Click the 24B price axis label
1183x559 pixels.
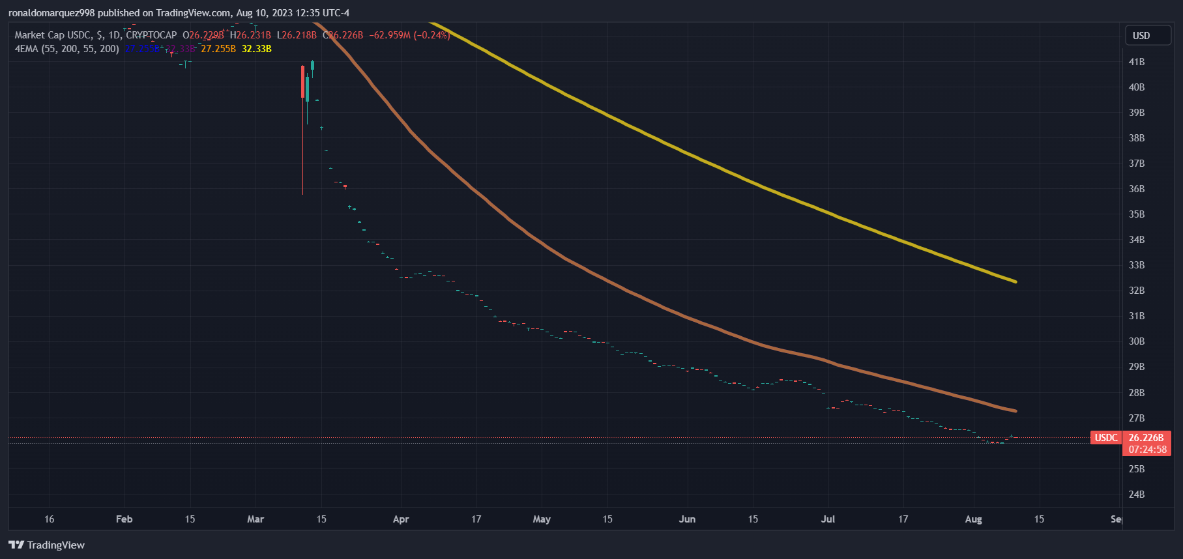[1137, 494]
